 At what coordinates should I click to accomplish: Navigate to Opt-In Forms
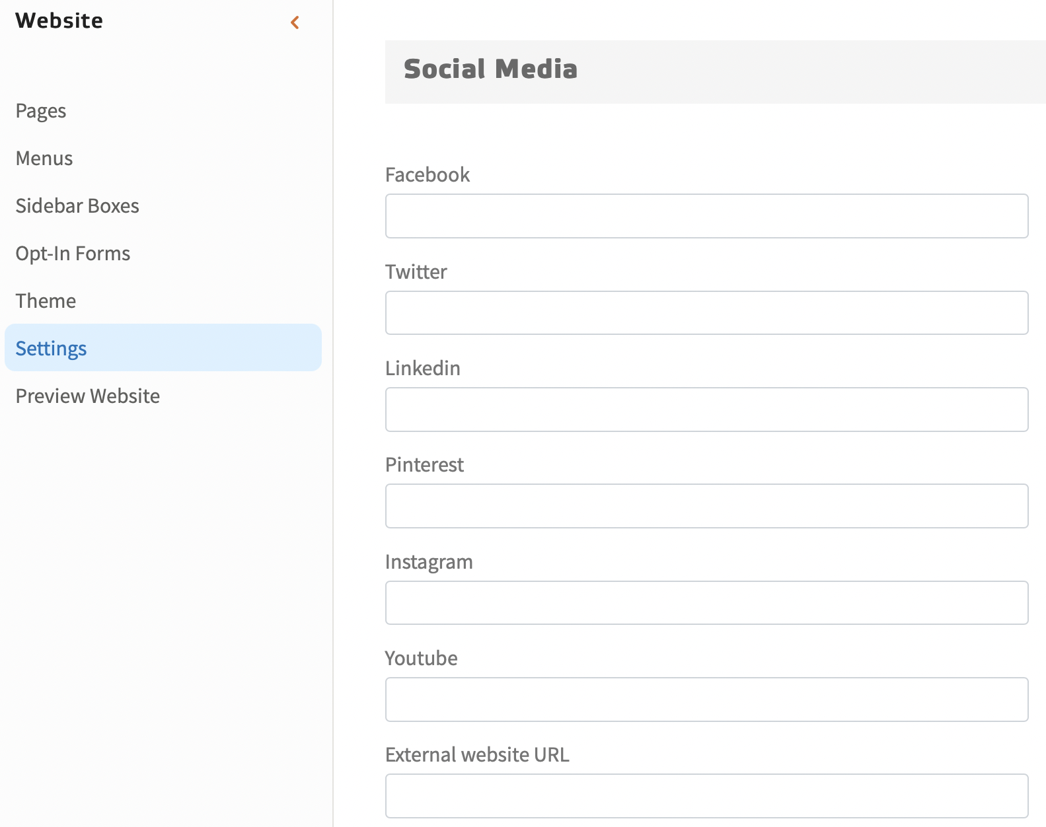(73, 254)
